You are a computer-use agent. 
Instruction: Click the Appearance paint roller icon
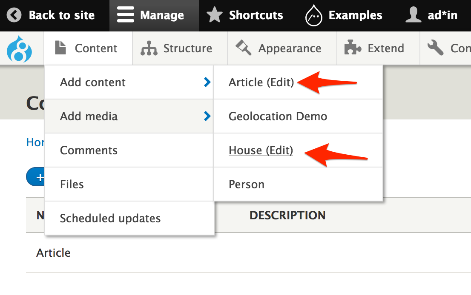tap(244, 48)
